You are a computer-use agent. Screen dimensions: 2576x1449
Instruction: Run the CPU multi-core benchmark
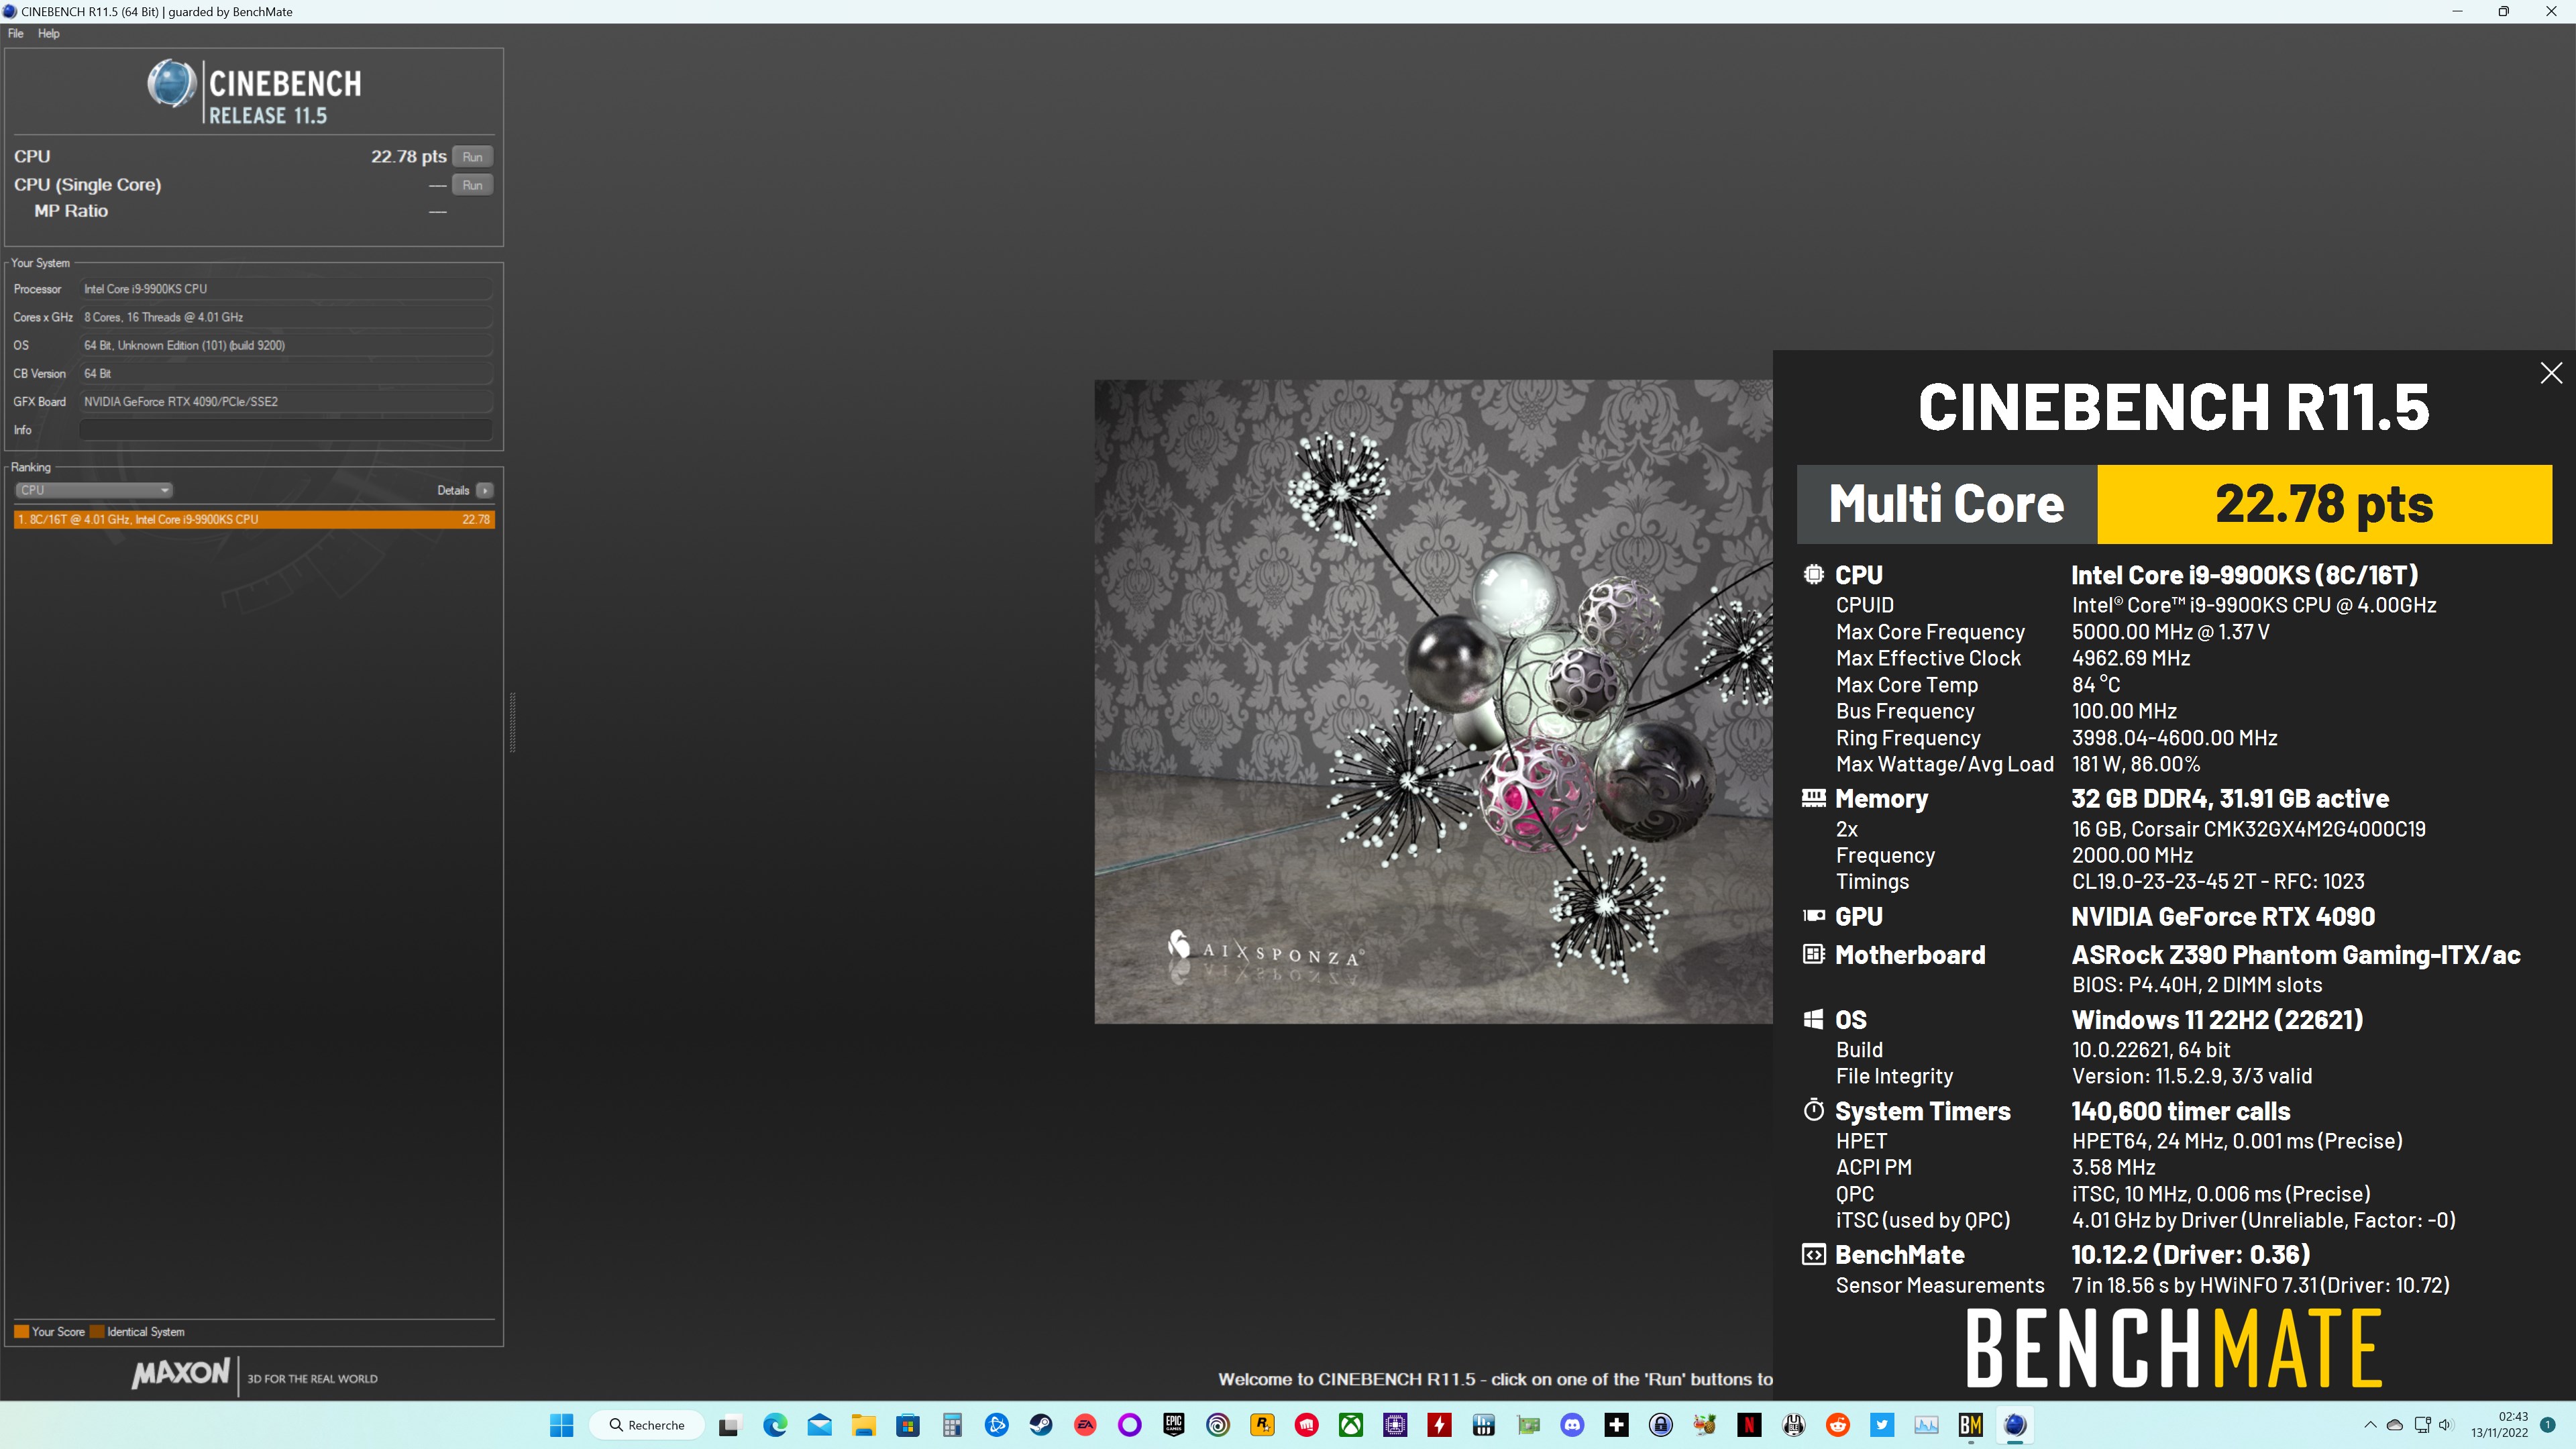[472, 157]
